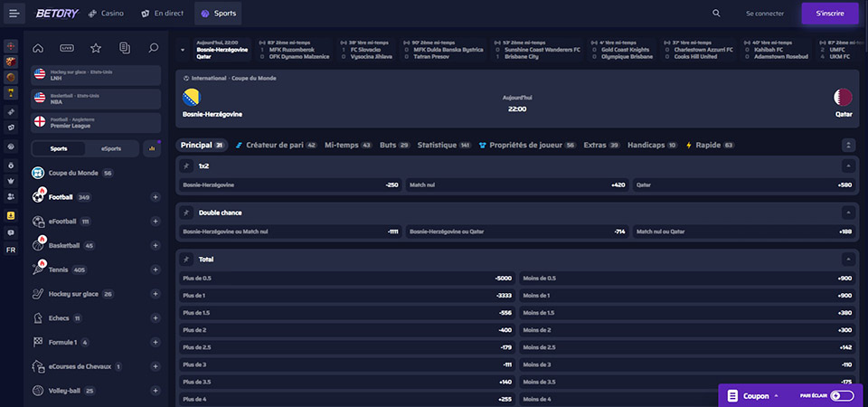Viewport: 868px width, 407px height.
Task: Click Se connecter link
Action: click(x=765, y=14)
